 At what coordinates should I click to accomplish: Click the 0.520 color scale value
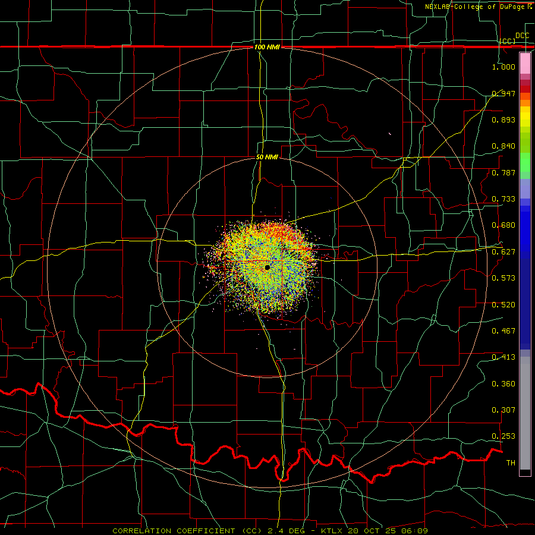click(503, 305)
